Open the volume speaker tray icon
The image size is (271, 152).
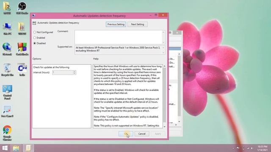point(252,148)
